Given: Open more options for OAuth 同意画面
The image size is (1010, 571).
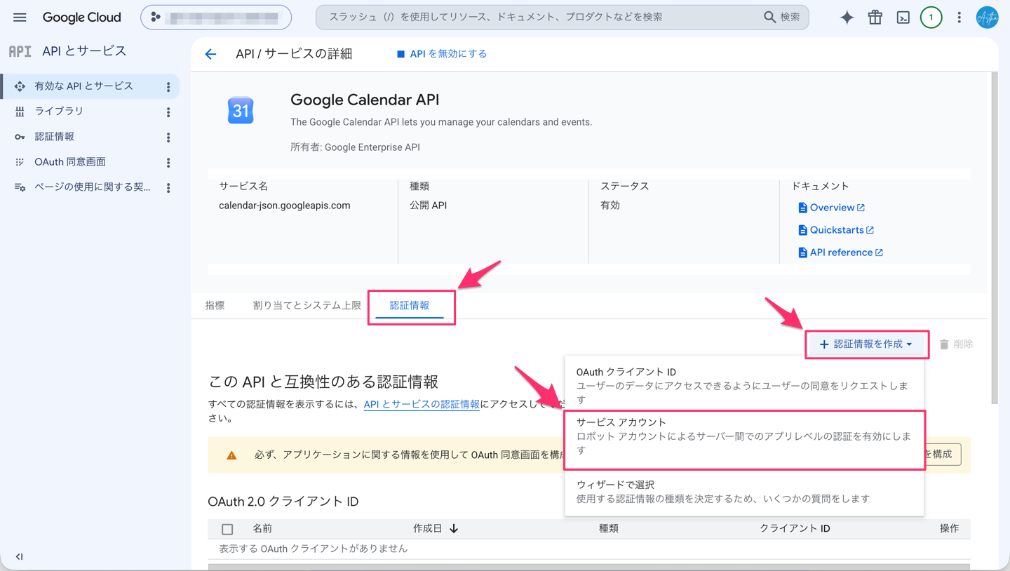Looking at the screenshot, I should pos(168,163).
